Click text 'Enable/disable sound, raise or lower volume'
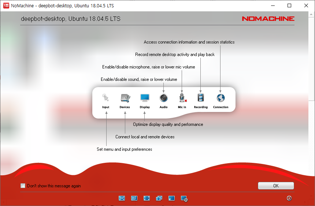 click(139, 79)
